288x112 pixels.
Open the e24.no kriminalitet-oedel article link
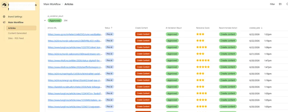(75, 74)
